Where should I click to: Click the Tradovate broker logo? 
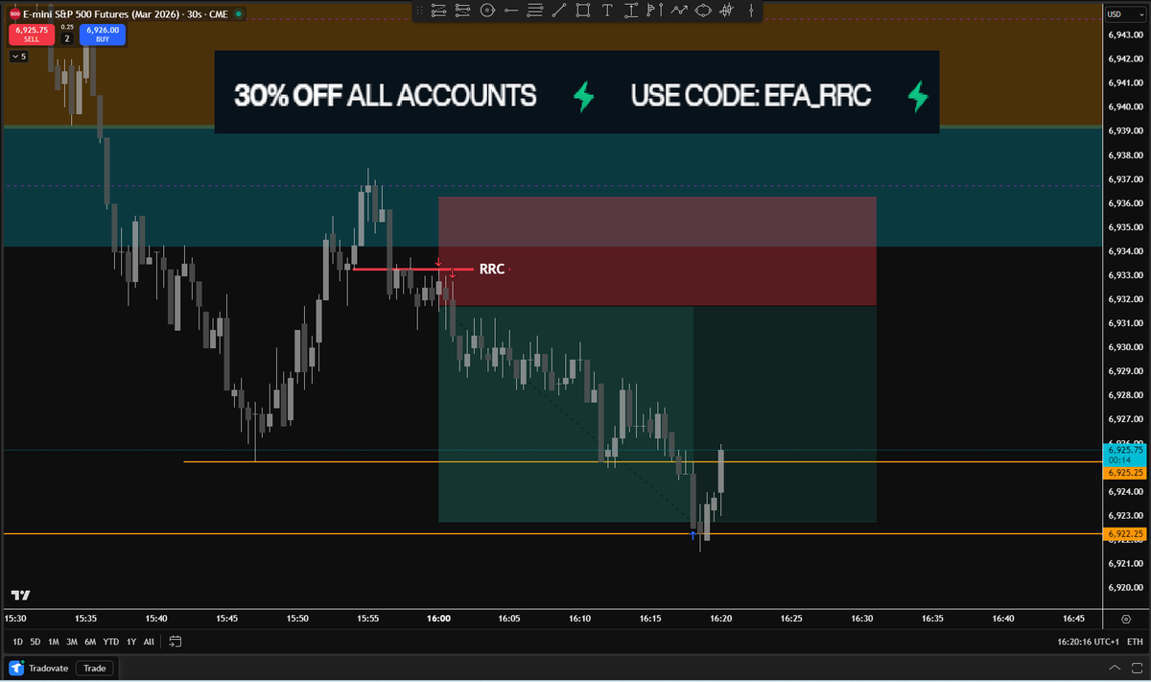point(16,668)
